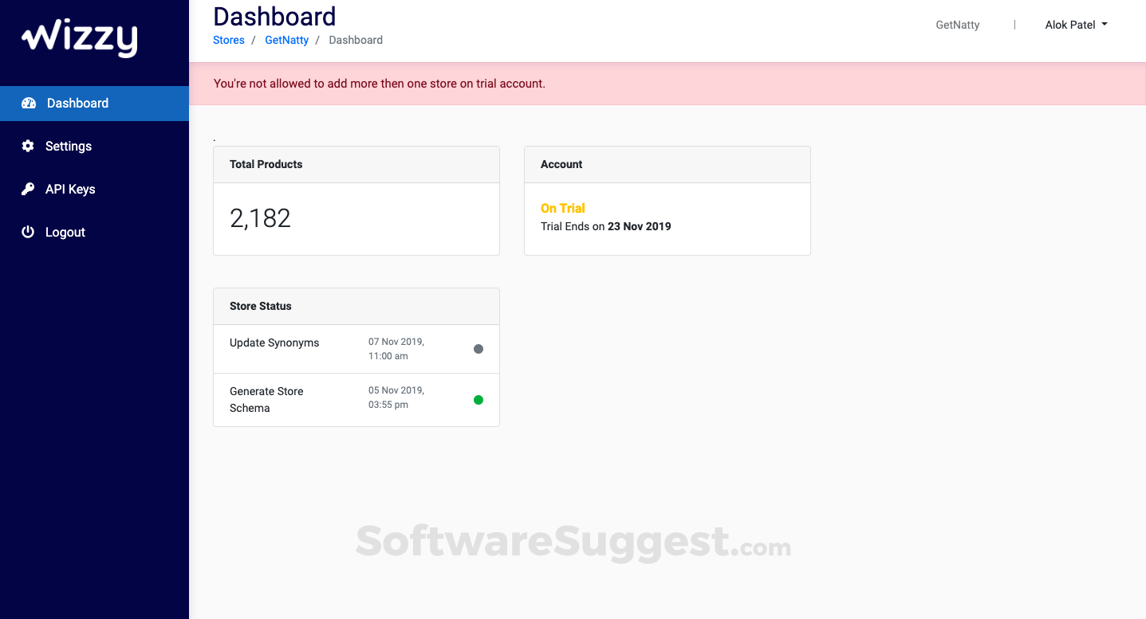
Task: Click the dropdown caret beside Alok Patel
Action: [1105, 25]
